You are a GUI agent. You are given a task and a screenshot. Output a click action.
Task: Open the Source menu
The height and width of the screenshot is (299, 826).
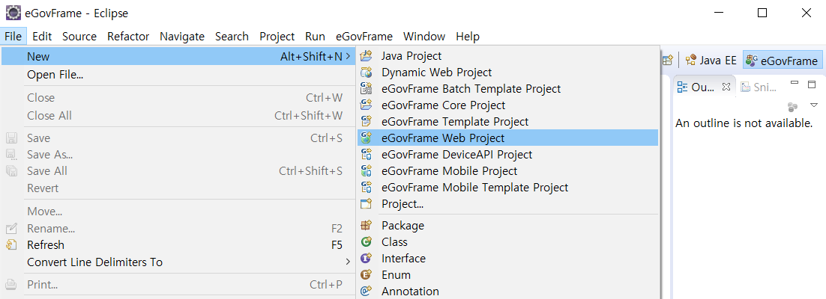(79, 37)
